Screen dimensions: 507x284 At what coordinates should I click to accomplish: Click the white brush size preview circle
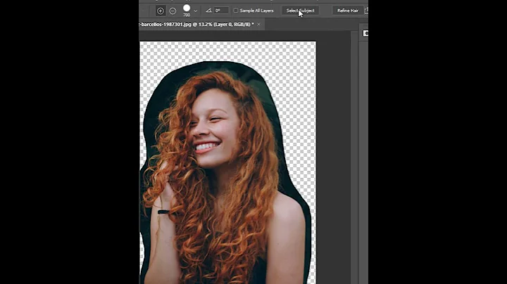187,8
